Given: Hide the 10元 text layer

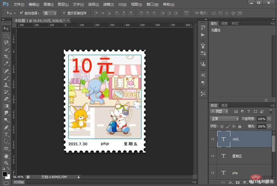Looking at the screenshot, I should point(213,139).
